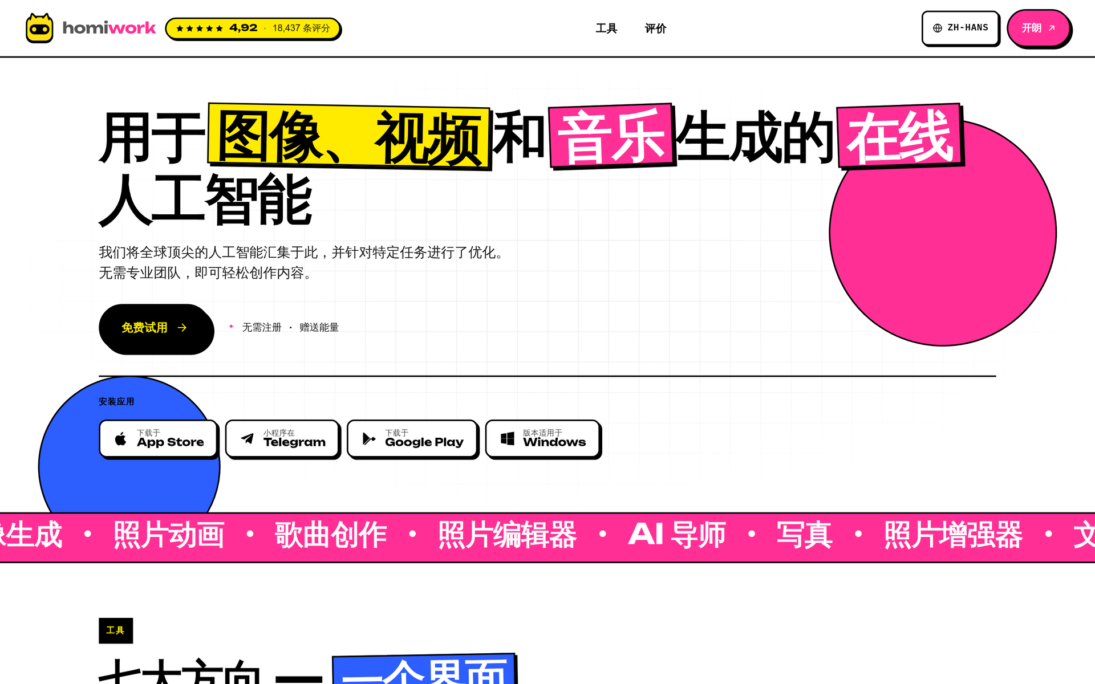Select 照片动画 in the pink ticker
The height and width of the screenshot is (684, 1095).
click(x=169, y=535)
